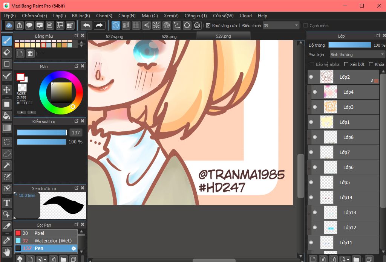Undock the Màu panel
This screenshot has height=262, width=386.
pyautogui.click(x=76, y=66)
